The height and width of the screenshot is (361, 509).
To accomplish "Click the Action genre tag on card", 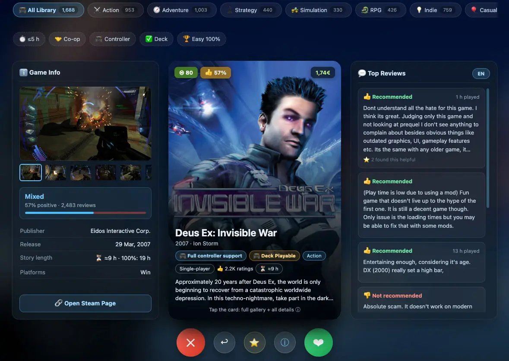I will (314, 256).
